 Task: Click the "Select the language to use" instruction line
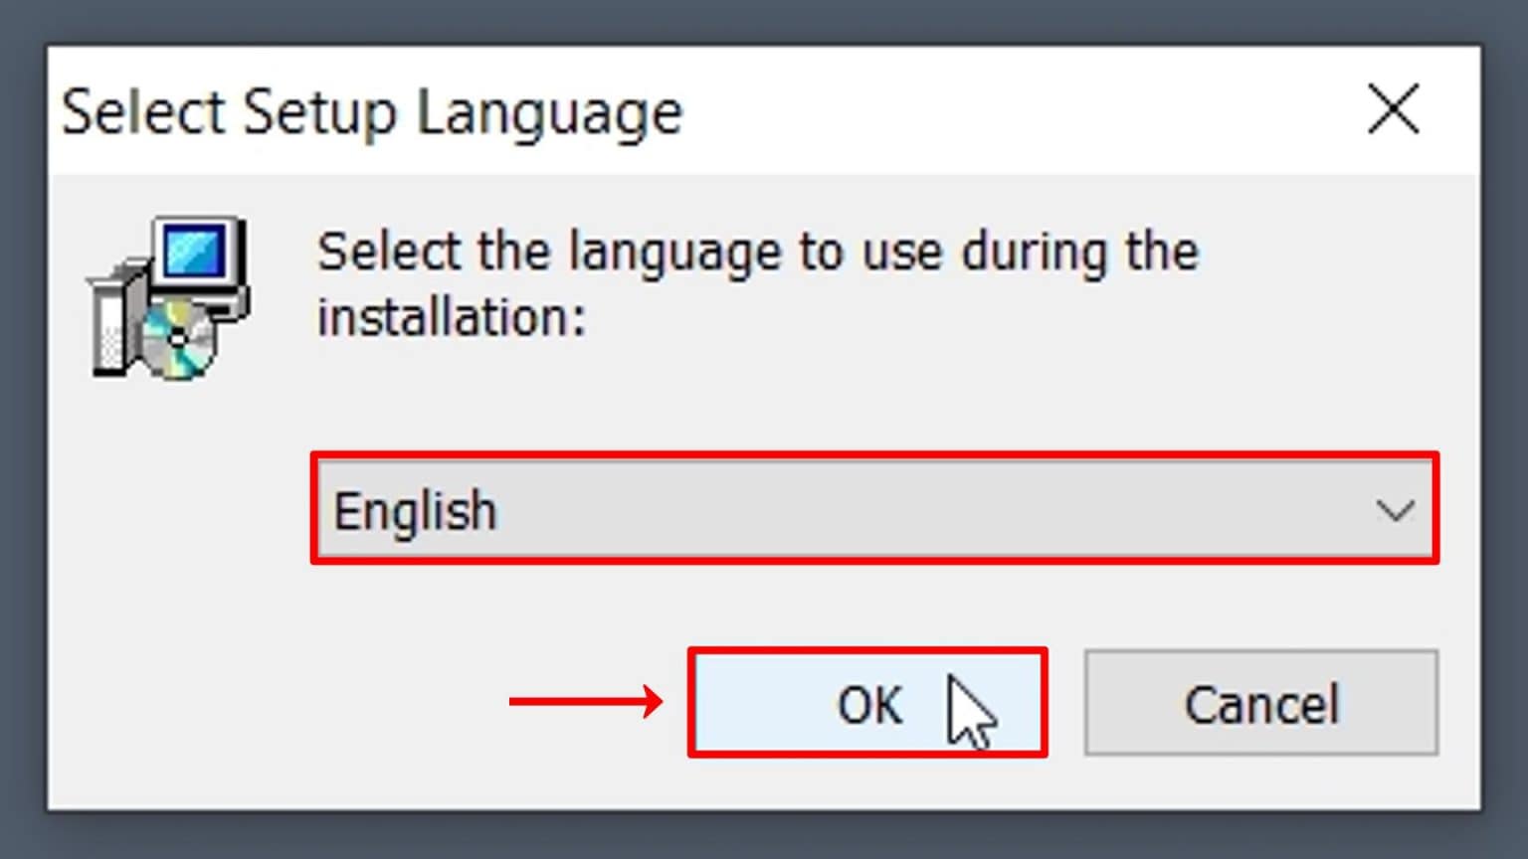click(x=757, y=251)
